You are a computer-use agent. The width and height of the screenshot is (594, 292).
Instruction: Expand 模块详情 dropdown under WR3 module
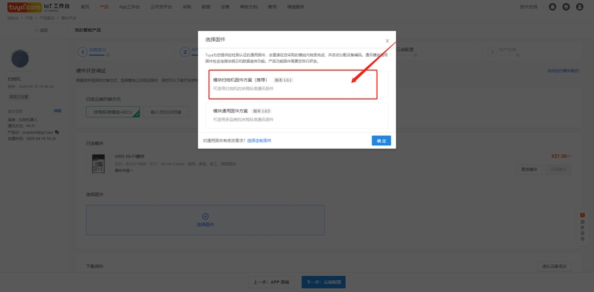[x=123, y=170]
